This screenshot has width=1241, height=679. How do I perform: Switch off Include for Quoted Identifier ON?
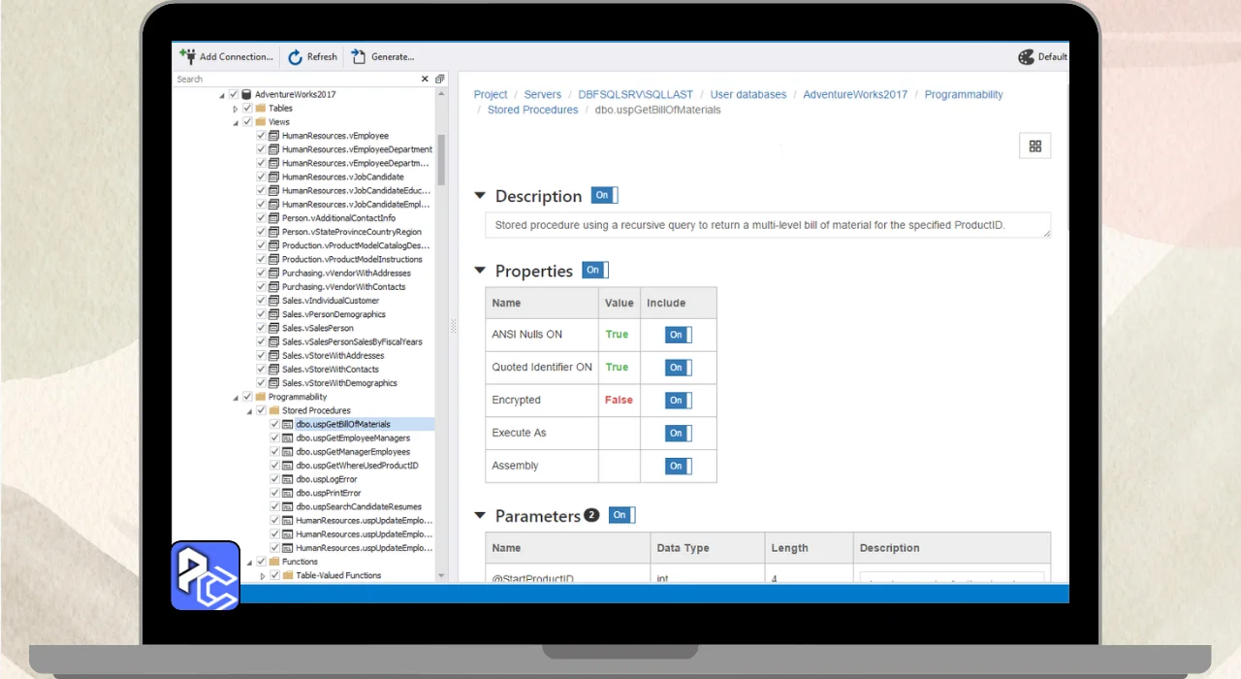[679, 368]
